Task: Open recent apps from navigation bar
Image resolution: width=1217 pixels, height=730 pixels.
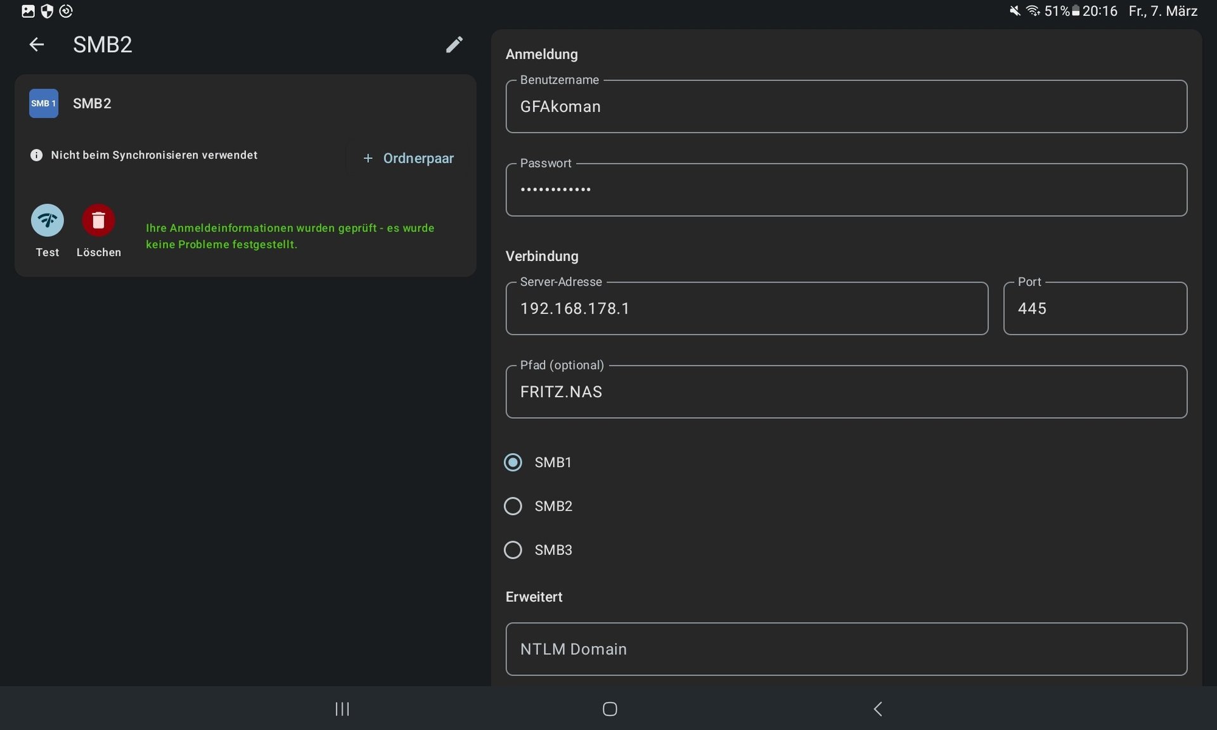Action: point(342,708)
